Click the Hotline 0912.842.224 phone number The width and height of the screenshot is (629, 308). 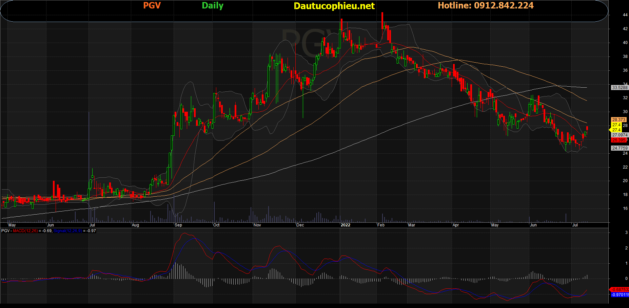[x=486, y=6]
